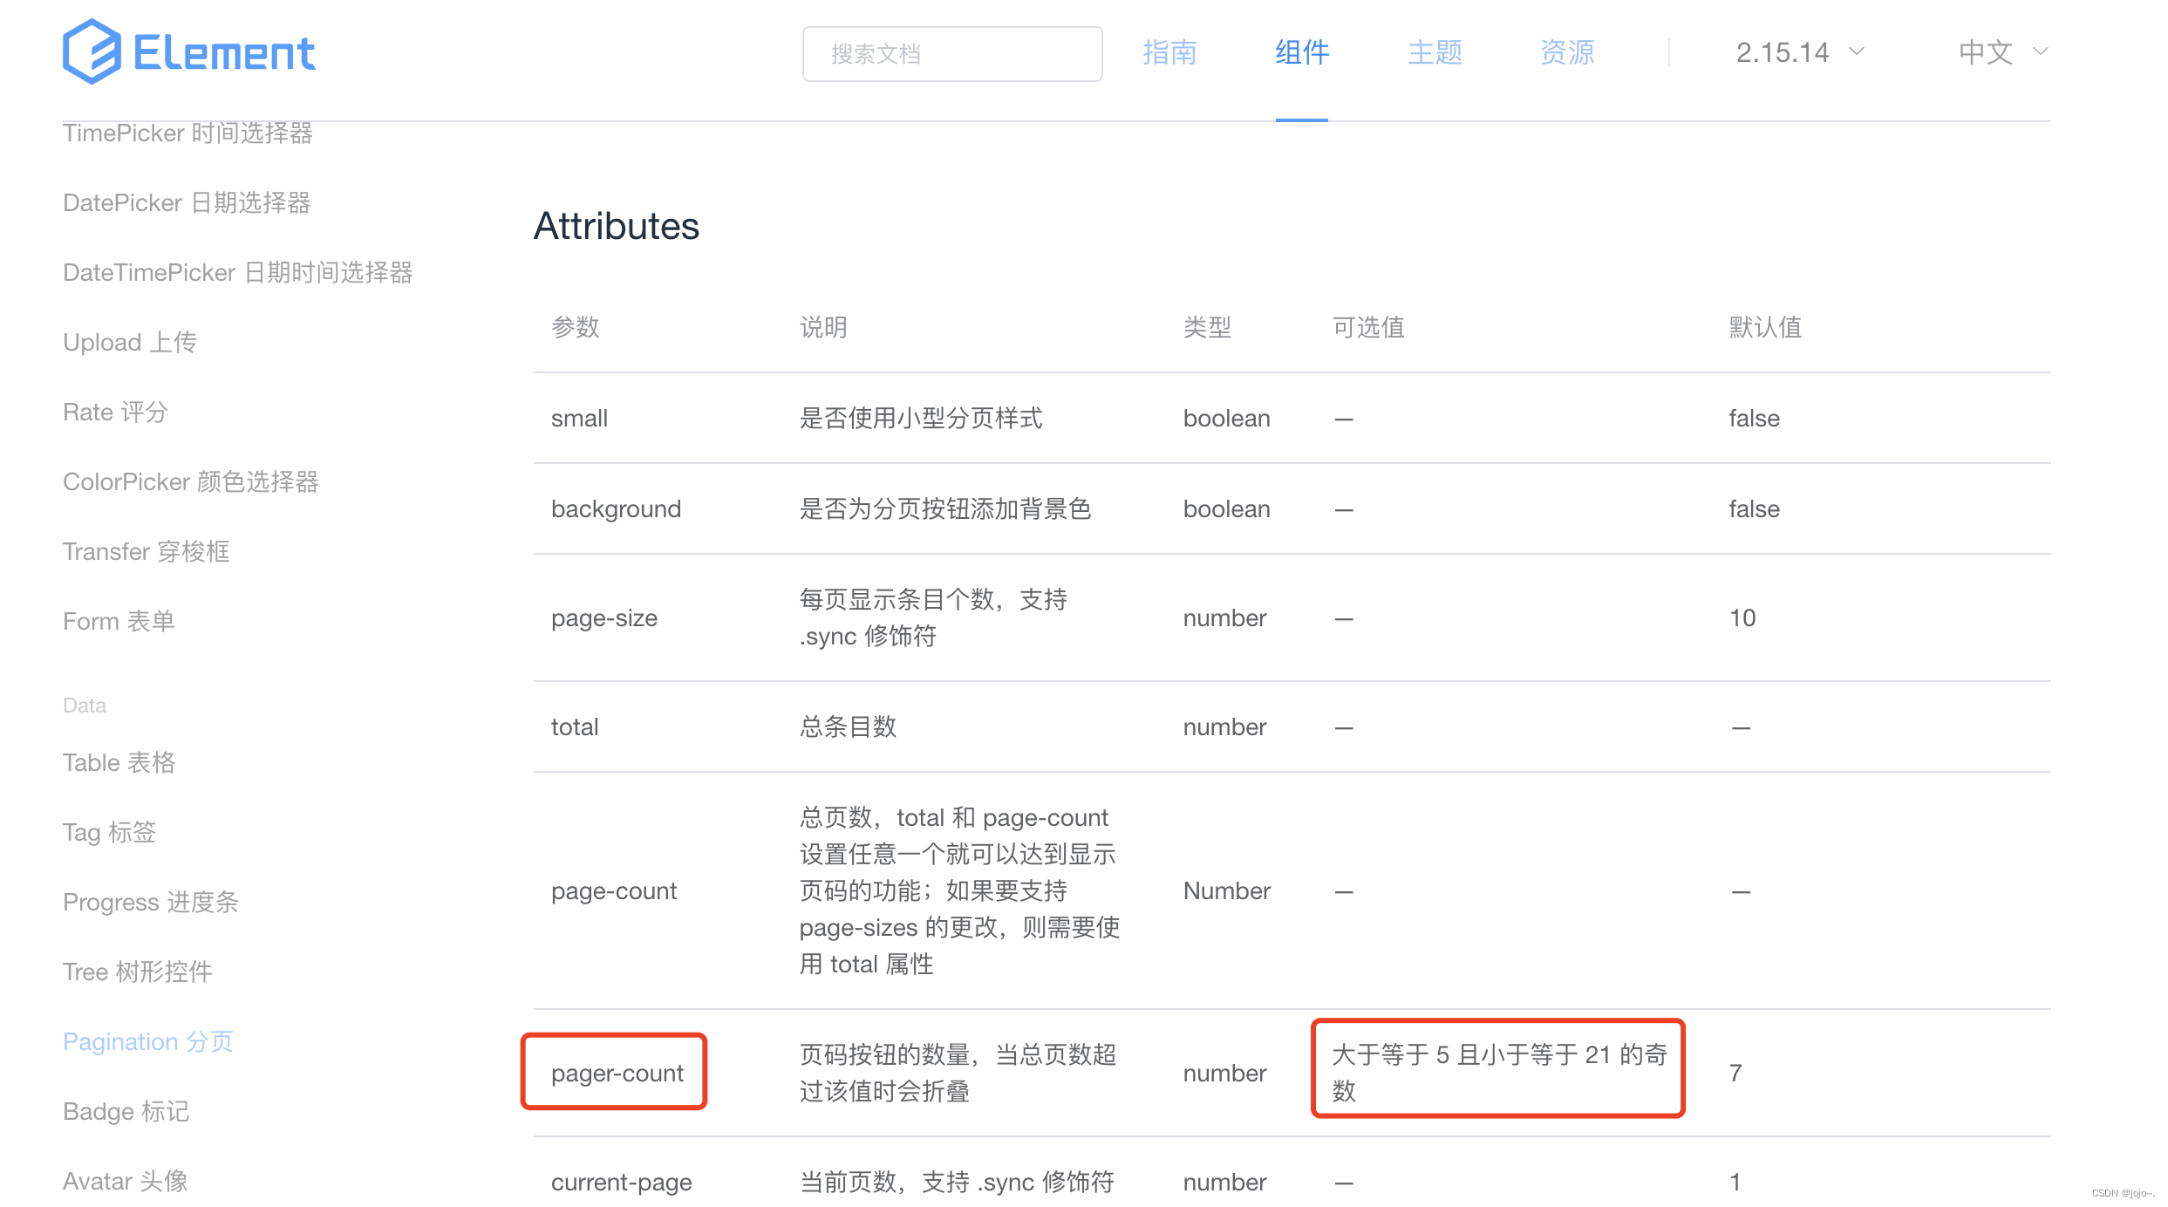Open the 中文 language selector
Viewport: 2168px width, 1207px height.
(1986, 52)
